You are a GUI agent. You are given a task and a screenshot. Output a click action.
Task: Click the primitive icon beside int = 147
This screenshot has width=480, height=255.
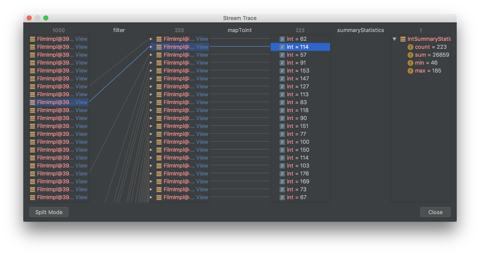click(x=282, y=79)
